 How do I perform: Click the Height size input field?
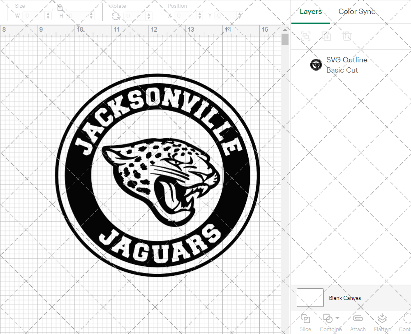pyautogui.click(x=77, y=16)
